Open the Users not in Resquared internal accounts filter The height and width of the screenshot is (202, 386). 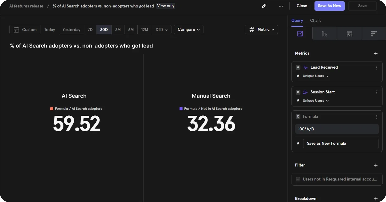(x=337, y=179)
